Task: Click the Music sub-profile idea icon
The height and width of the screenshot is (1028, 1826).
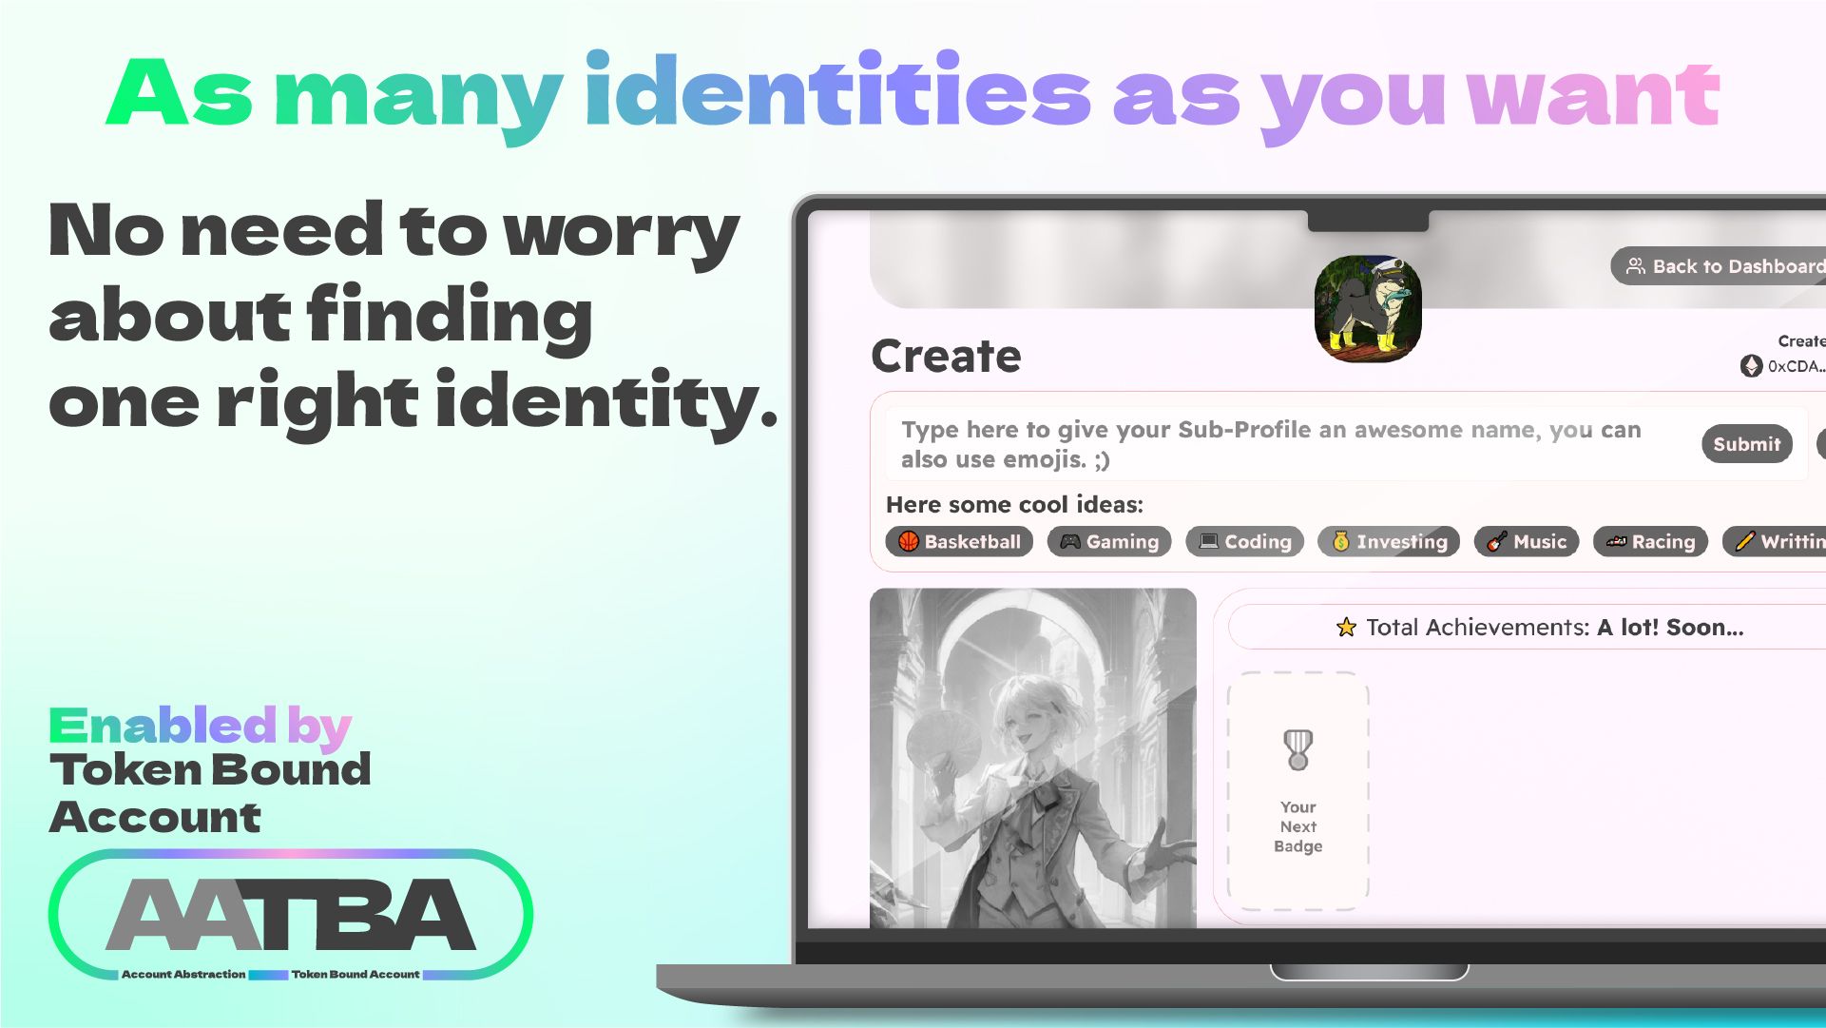Action: point(1496,541)
